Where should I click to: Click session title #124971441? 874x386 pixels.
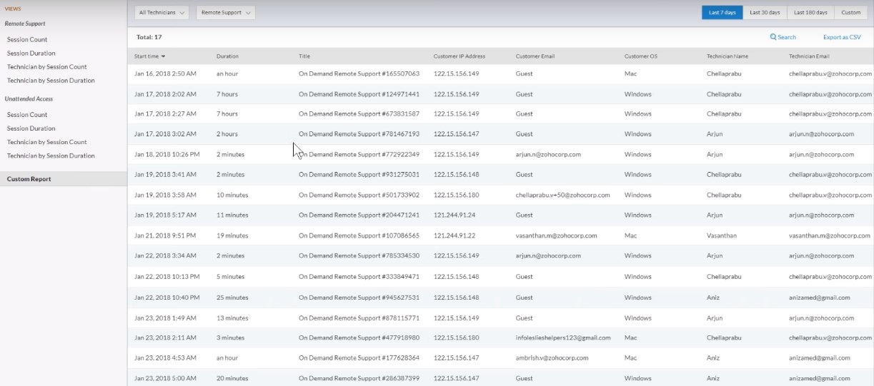tap(359, 94)
